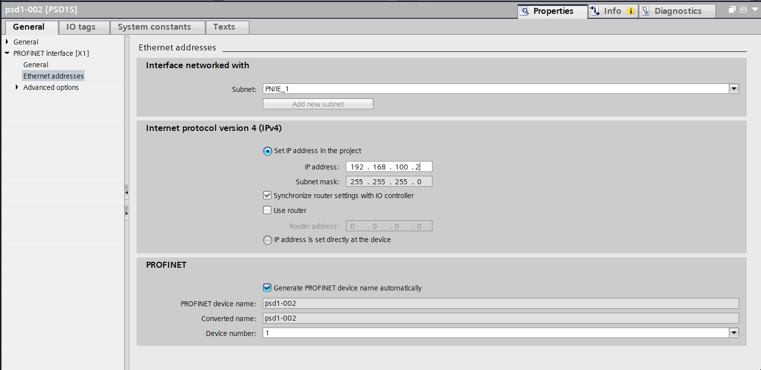Uncheck Synchronize router settings with IO controller

pyautogui.click(x=267, y=196)
